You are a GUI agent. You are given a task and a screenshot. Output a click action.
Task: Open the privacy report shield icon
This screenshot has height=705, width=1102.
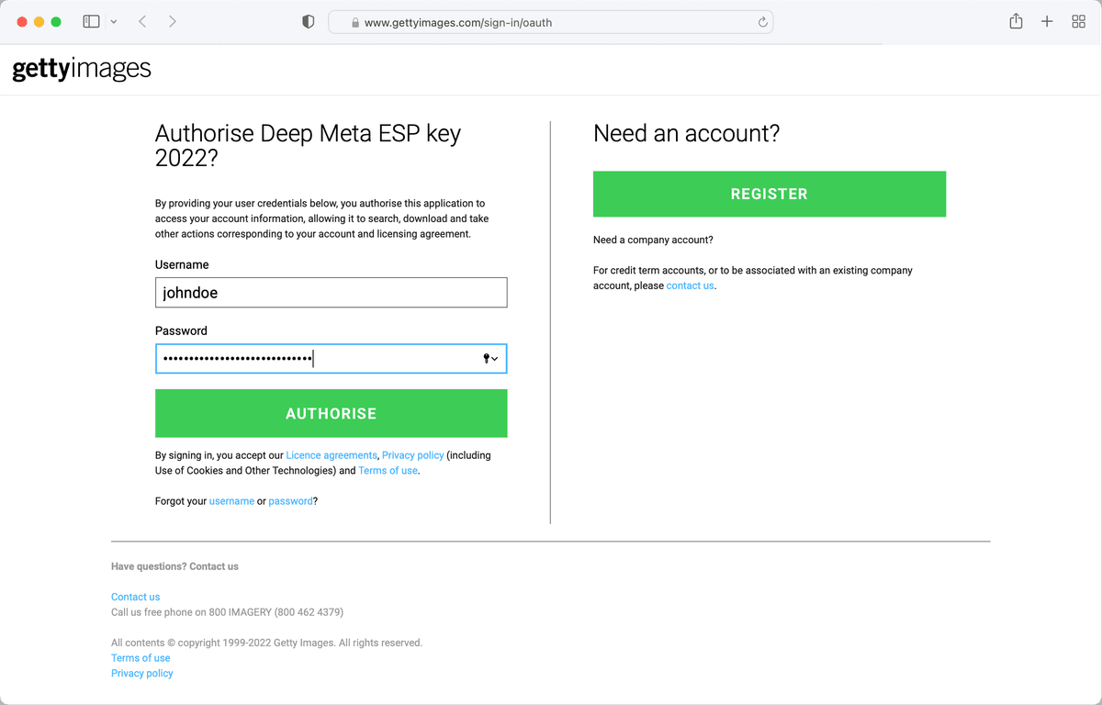[309, 22]
